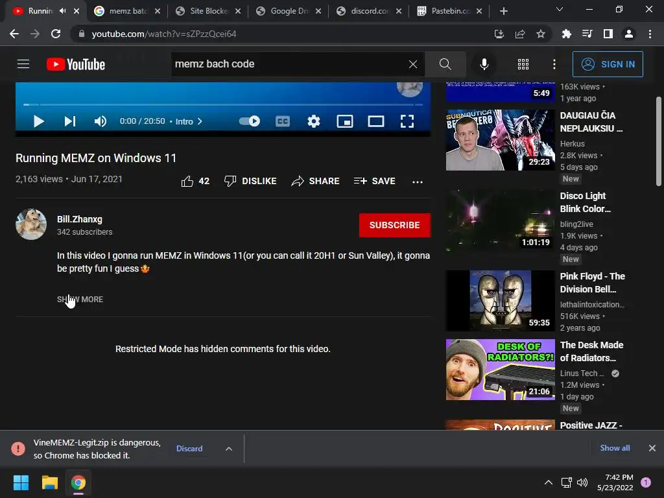Open tab search dropdown arrow

[x=560, y=9]
